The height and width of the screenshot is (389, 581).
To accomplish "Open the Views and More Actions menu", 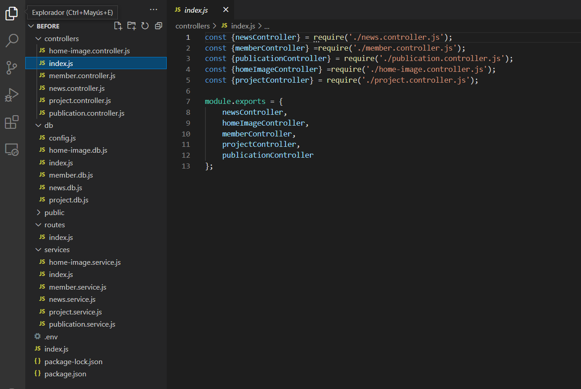I will [153, 9].
